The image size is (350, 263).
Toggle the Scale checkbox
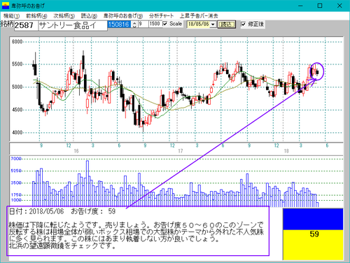(x=165, y=24)
